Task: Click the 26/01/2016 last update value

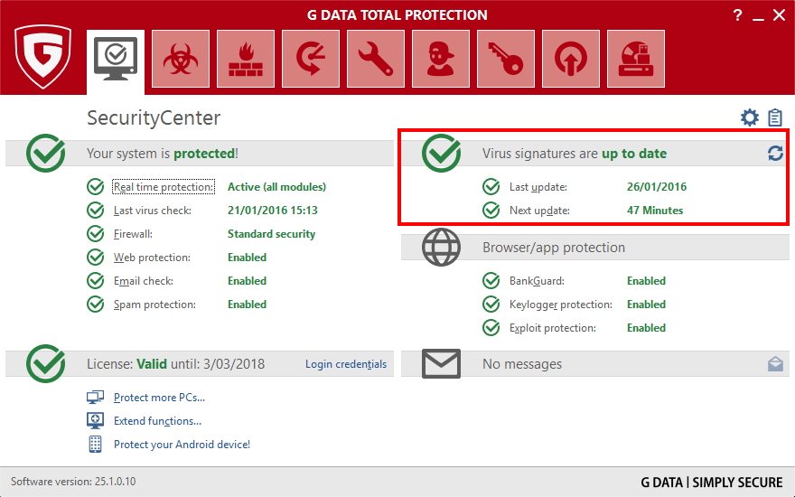Action: coord(657,187)
